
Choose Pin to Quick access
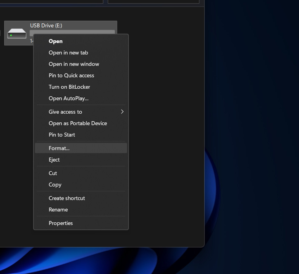tap(81, 75)
